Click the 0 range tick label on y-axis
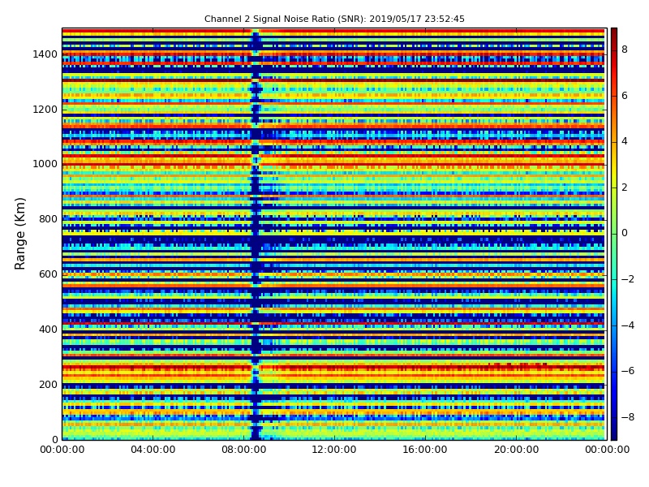The width and height of the screenshot is (649, 487). 54,439
